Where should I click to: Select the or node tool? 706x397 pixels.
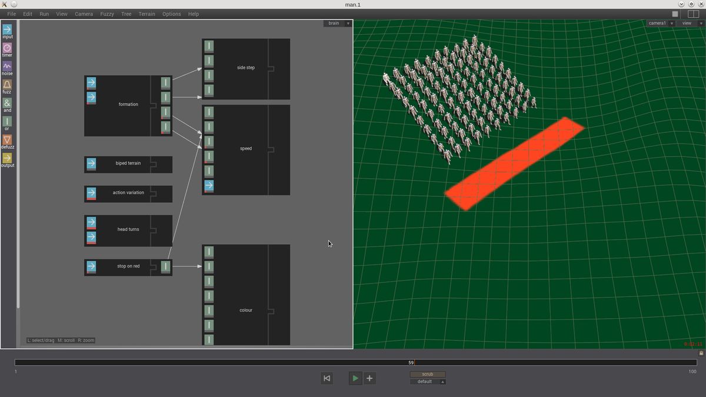coord(7,122)
